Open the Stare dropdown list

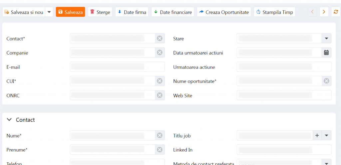[x=326, y=39]
